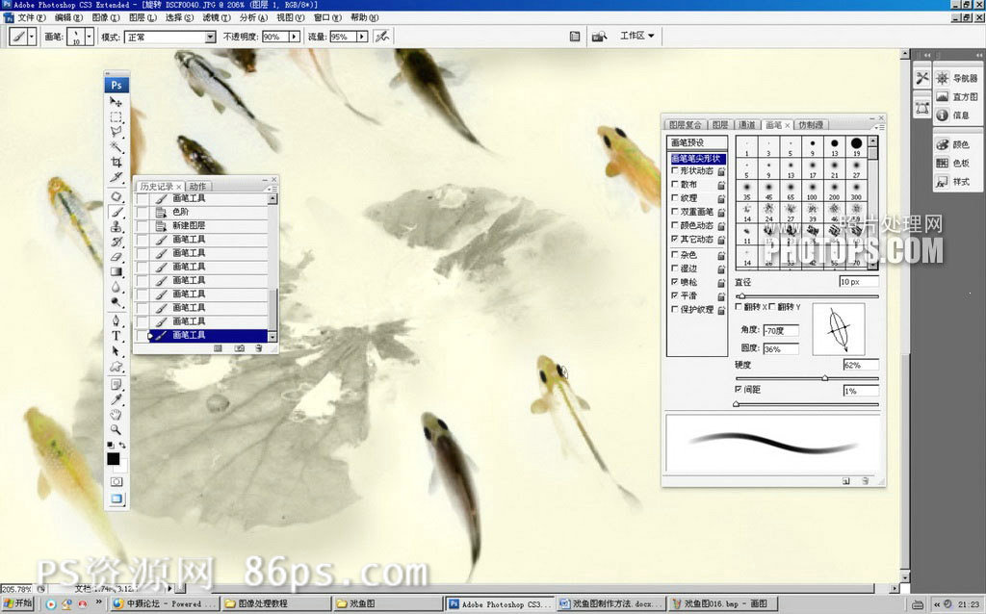Screen dimensions: 986x614
Task: Check the 翻转 X (Flip X) box
Action: coord(739,307)
